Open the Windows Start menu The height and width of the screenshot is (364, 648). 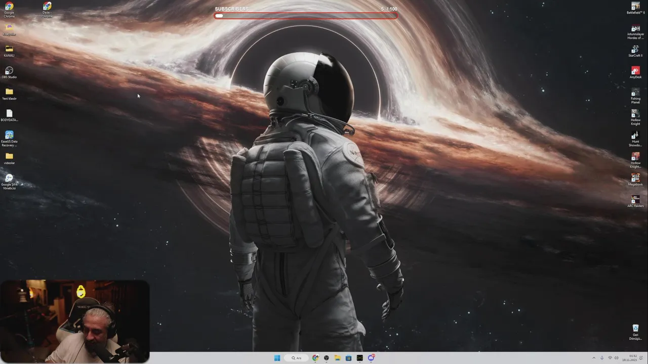tap(277, 358)
